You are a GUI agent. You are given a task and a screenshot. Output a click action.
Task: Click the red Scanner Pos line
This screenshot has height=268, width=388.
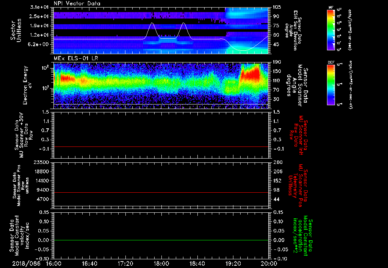[161, 193]
